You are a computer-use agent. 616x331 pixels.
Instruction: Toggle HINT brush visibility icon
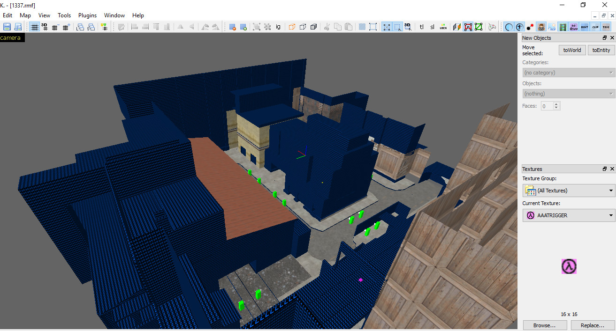(x=584, y=27)
